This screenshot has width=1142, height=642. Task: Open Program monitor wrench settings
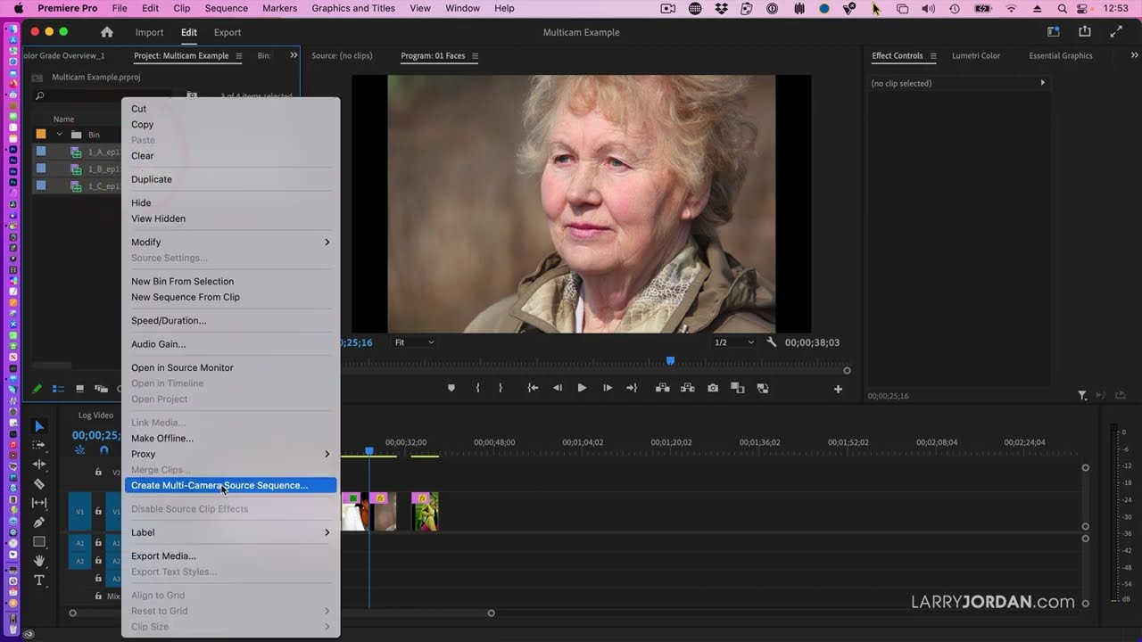[x=772, y=342]
